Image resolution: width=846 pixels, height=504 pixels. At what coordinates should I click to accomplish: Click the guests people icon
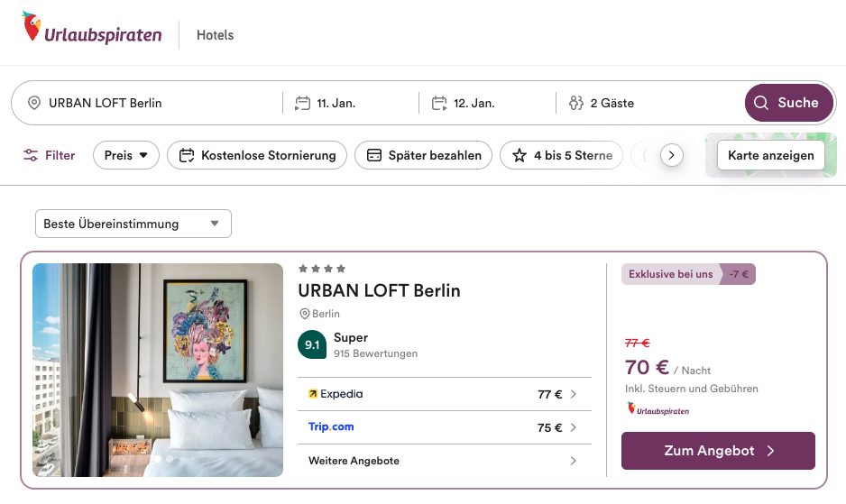pos(576,103)
